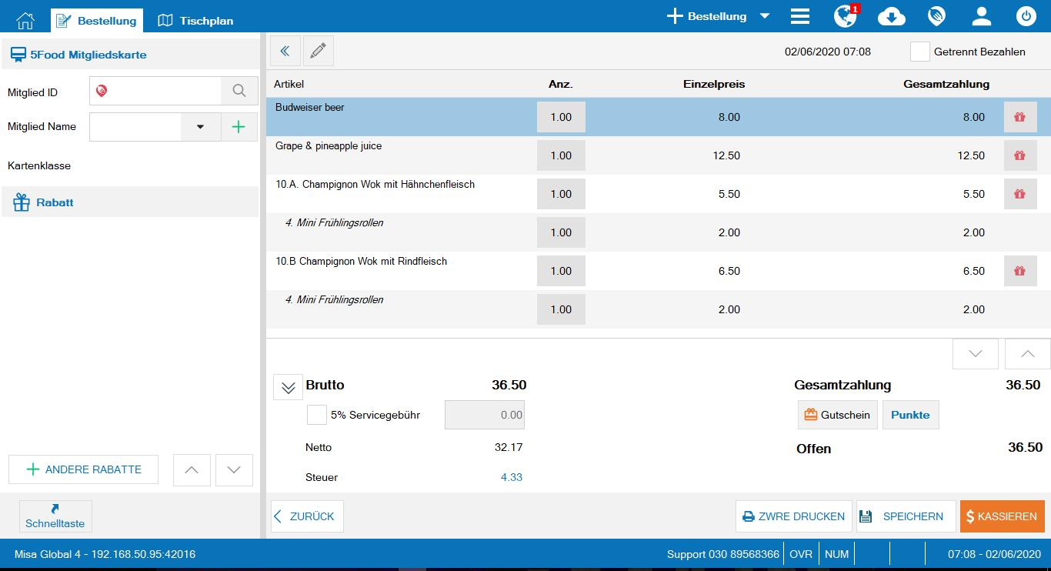Click the ZWRE DRUCKEN button
The image size is (1051, 571).
point(793,516)
